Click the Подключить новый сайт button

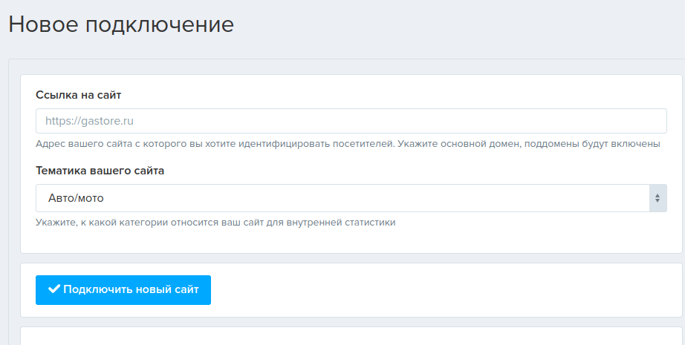(123, 289)
